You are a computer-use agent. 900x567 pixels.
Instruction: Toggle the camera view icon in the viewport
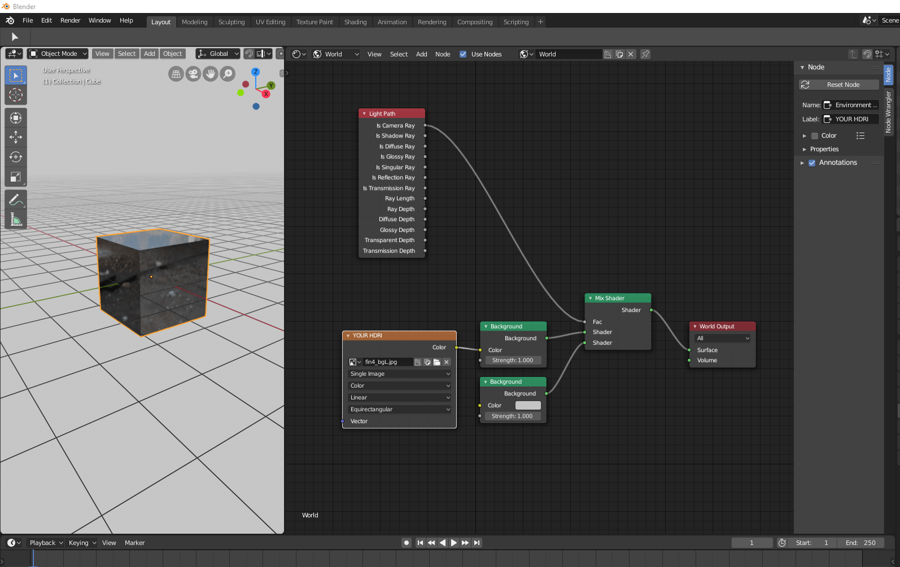tap(193, 74)
